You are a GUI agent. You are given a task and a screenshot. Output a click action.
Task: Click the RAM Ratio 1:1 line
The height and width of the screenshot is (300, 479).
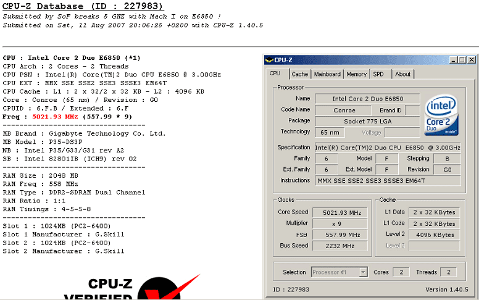34,201
